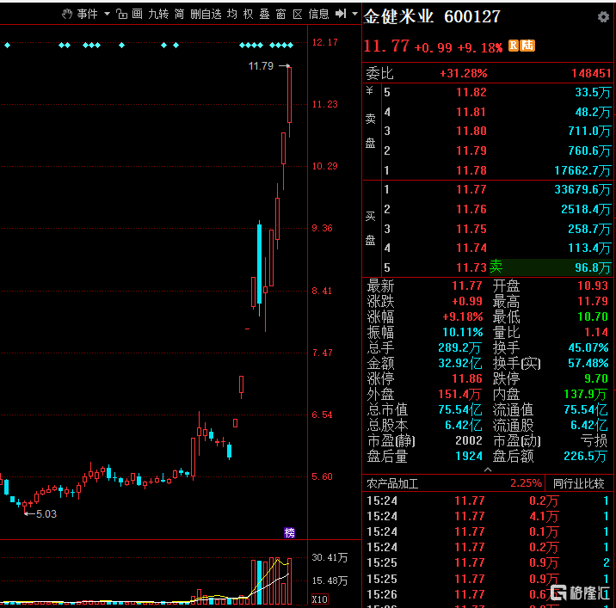
Task: Click the first cyan event diamond marker
Action: [x=7, y=46]
